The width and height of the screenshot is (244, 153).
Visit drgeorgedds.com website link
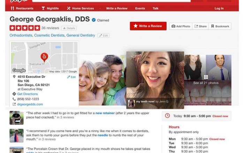[x=30, y=104]
